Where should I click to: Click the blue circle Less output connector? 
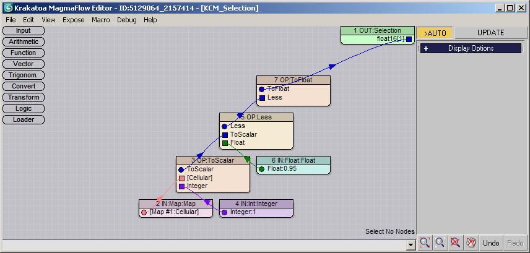click(x=224, y=127)
